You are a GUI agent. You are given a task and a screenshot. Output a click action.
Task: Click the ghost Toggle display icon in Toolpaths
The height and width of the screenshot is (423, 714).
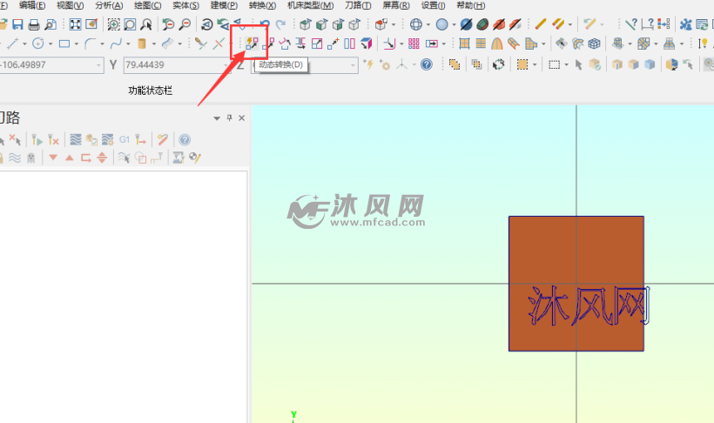pyautogui.click(x=31, y=158)
